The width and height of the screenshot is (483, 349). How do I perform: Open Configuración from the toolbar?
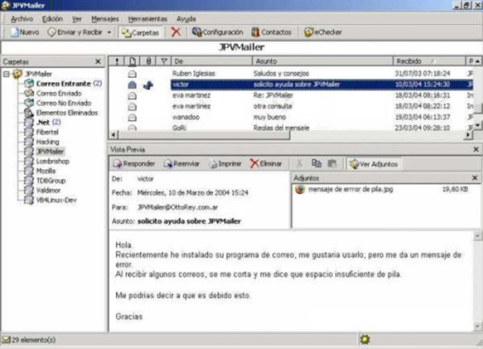[217, 32]
